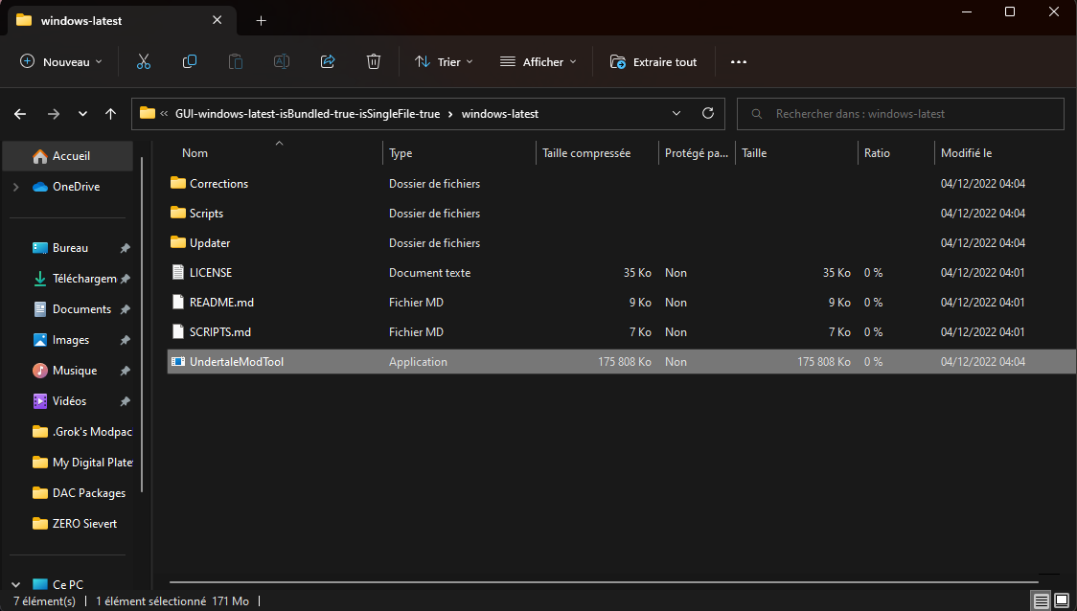The height and width of the screenshot is (611, 1077).
Task: Open a new tab with plus icon
Action: point(261,21)
